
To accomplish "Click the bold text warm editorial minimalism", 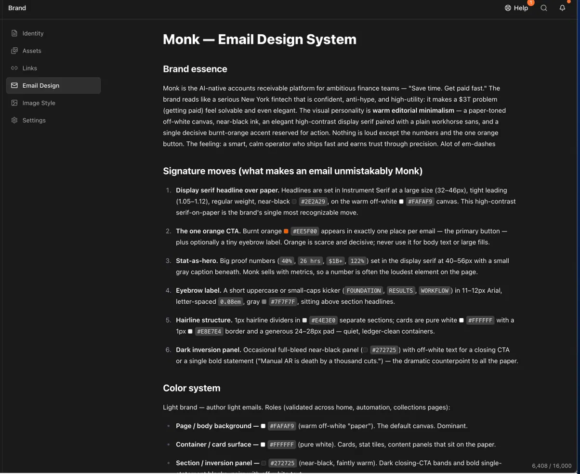I will [413, 110].
